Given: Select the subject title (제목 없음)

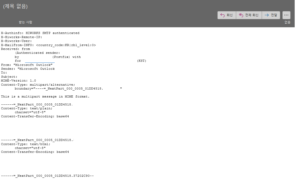Looking at the screenshot, I should 15,6.
